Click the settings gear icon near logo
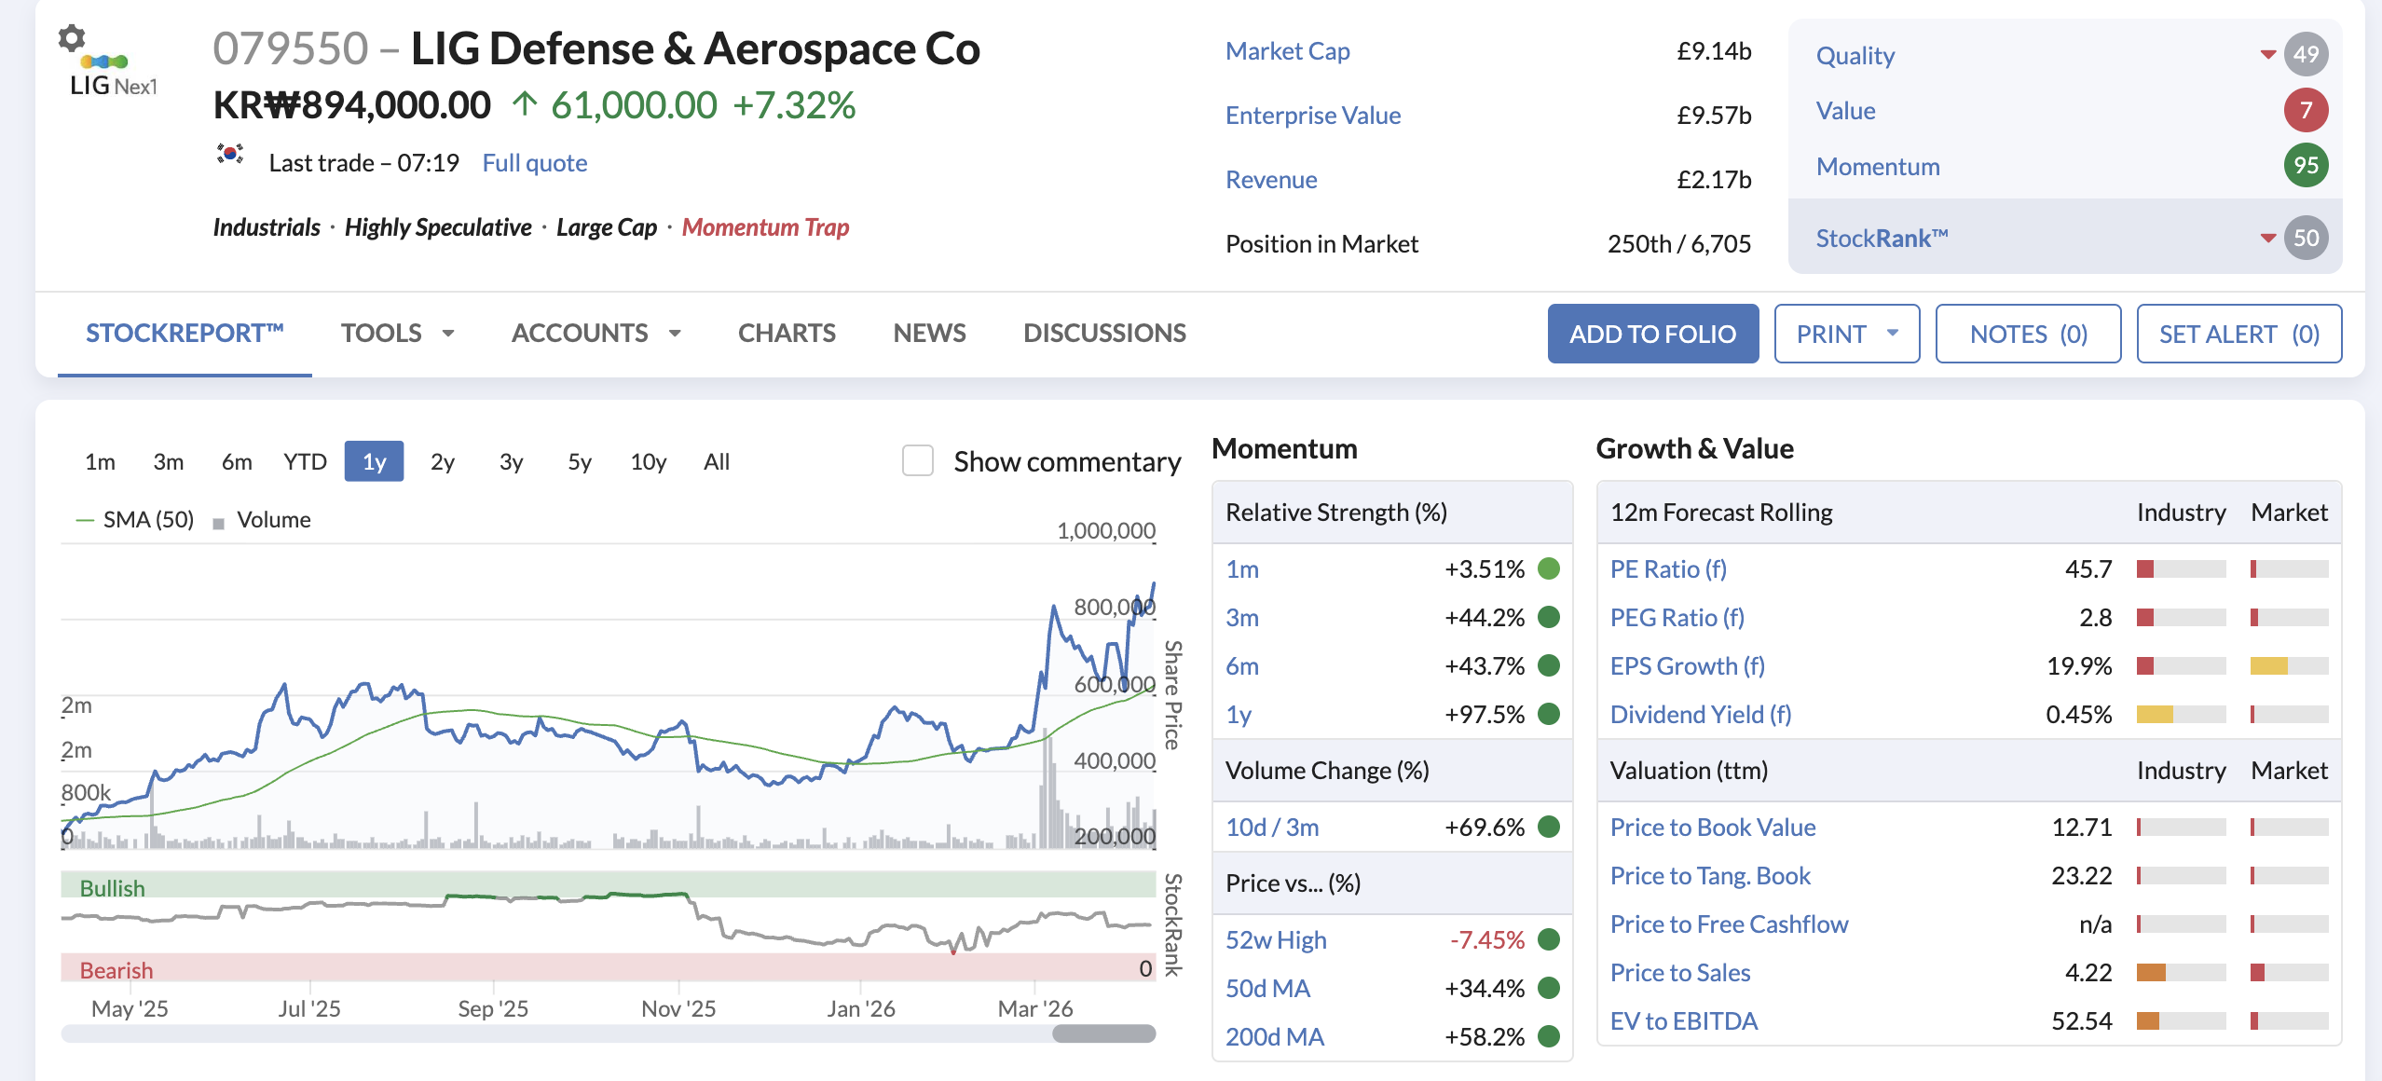 (x=72, y=38)
